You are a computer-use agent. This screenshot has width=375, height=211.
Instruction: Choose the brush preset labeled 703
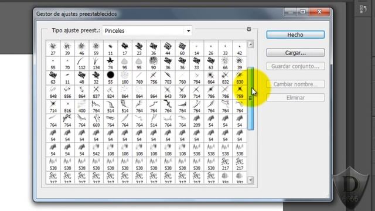click(168, 78)
